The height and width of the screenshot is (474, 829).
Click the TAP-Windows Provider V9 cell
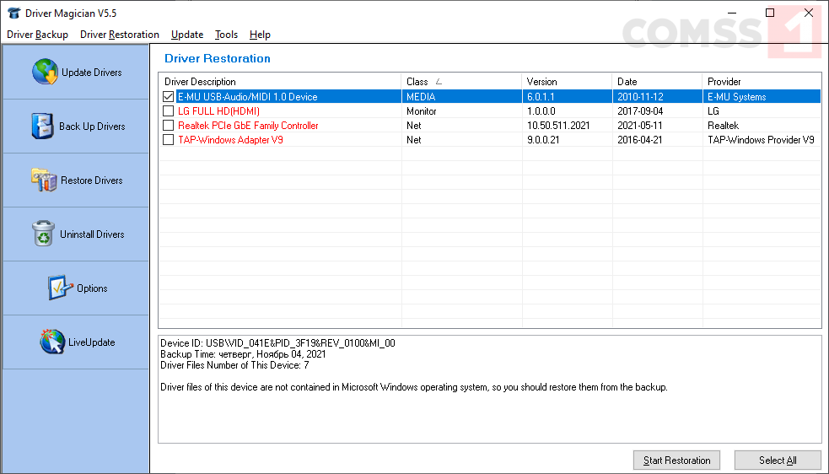(761, 140)
